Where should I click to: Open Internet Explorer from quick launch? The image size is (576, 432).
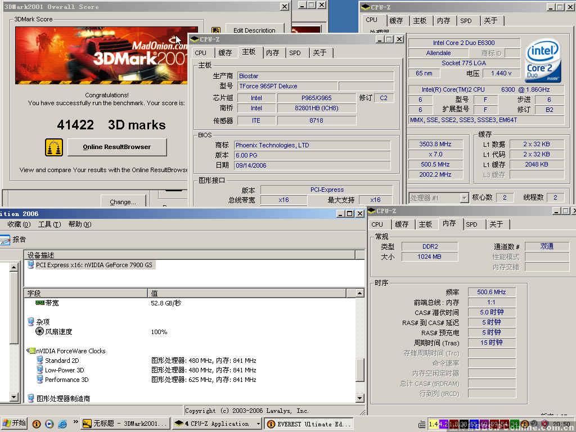62,424
